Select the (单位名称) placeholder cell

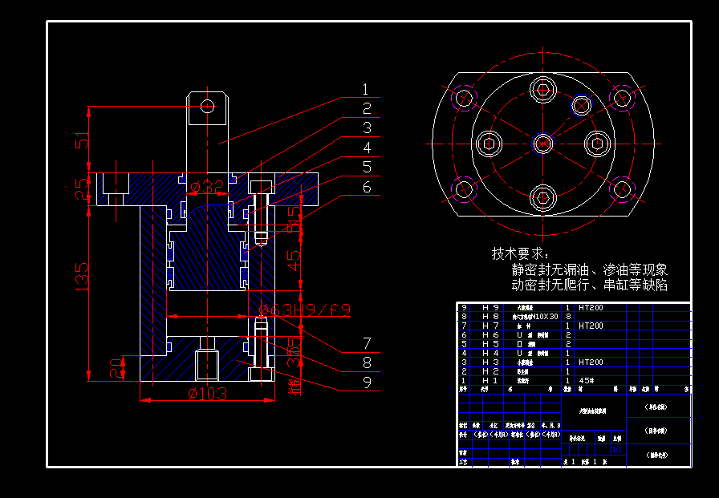[658, 407]
